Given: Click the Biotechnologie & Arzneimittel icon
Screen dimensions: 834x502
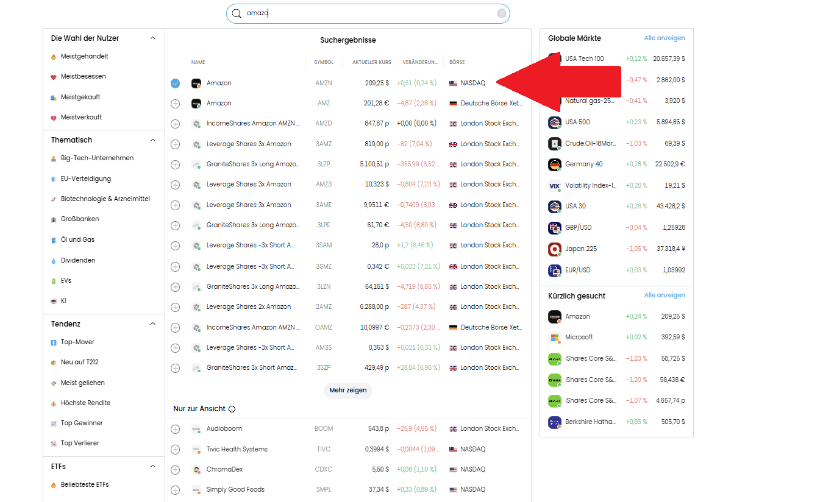Looking at the screenshot, I should click(x=54, y=199).
